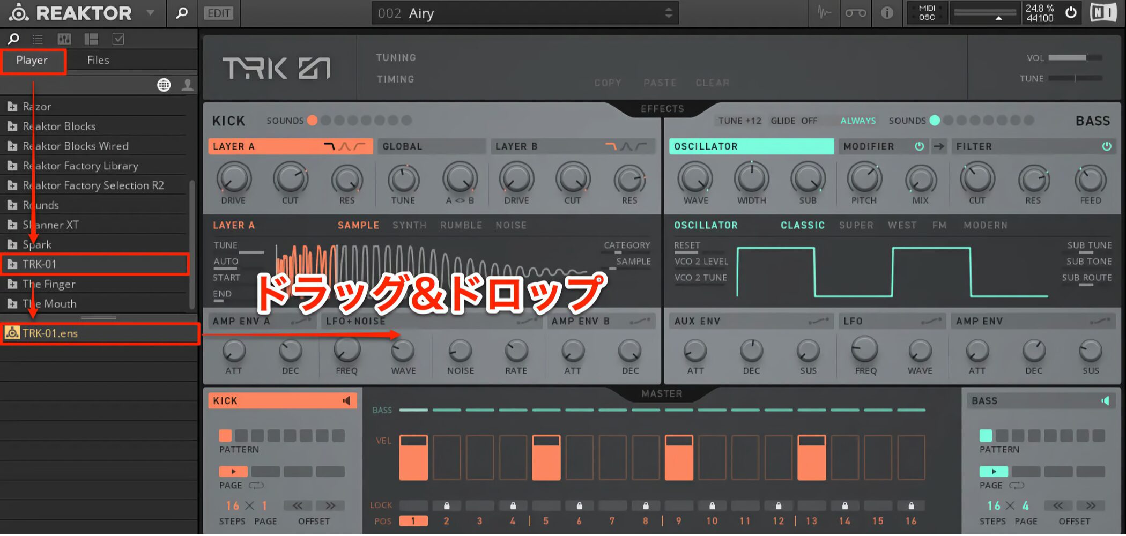Select the LAYER A section header
The width and height of the screenshot is (1126, 536).
[x=290, y=146]
